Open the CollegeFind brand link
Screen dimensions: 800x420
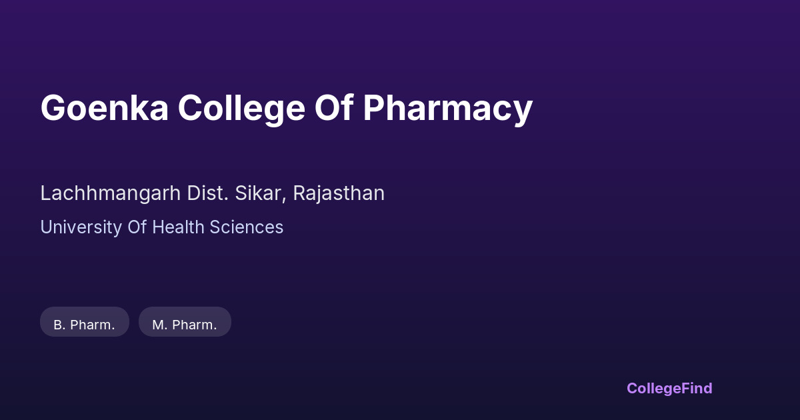click(669, 388)
